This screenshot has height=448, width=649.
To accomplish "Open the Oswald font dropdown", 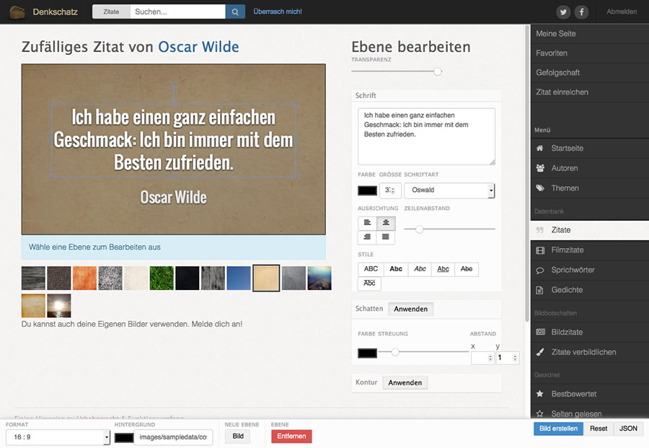I will coord(449,190).
